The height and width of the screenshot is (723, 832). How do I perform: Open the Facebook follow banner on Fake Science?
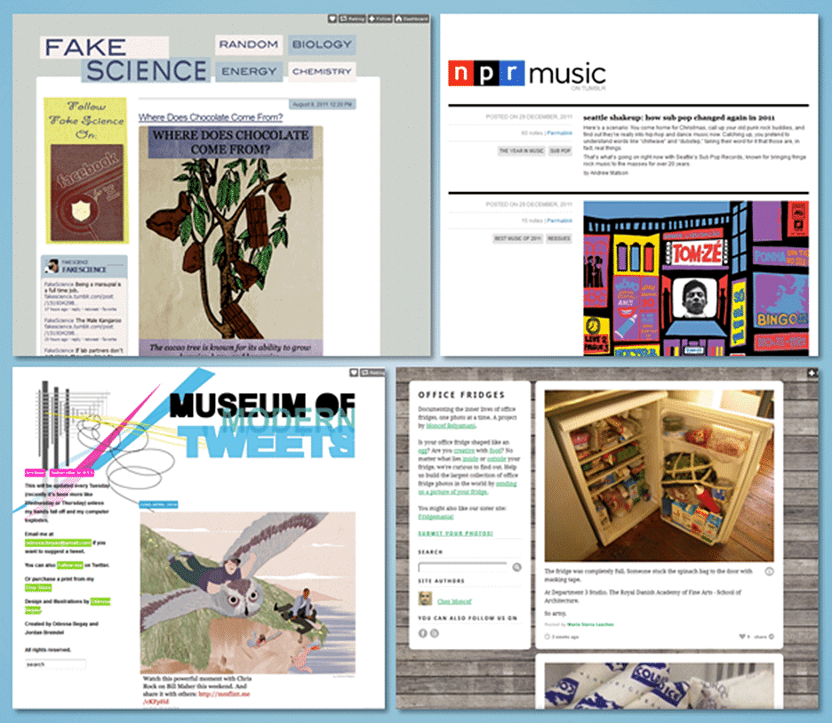pos(86,184)
